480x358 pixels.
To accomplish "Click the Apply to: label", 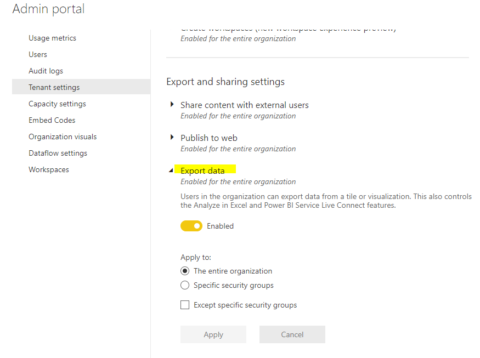I will (x=196, y=257).
